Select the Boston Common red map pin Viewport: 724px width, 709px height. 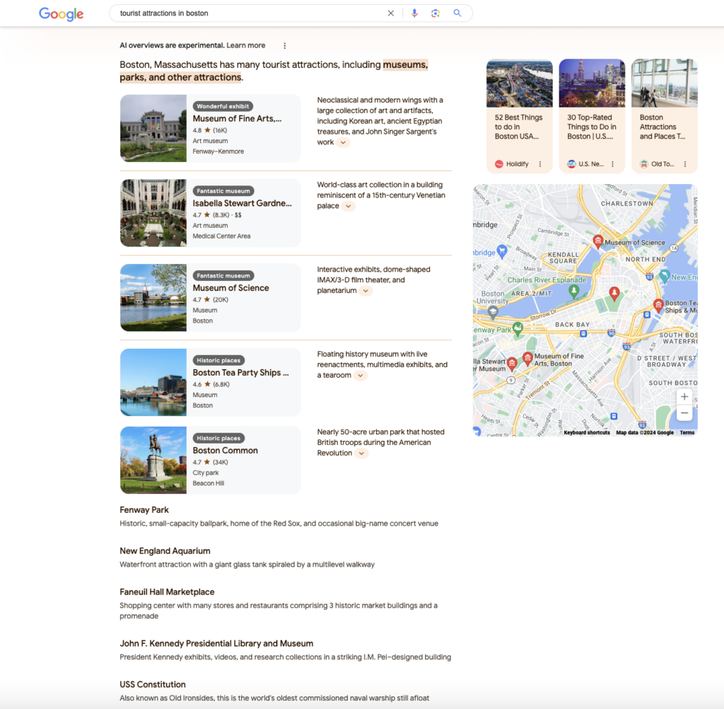(x=614, y=292)
